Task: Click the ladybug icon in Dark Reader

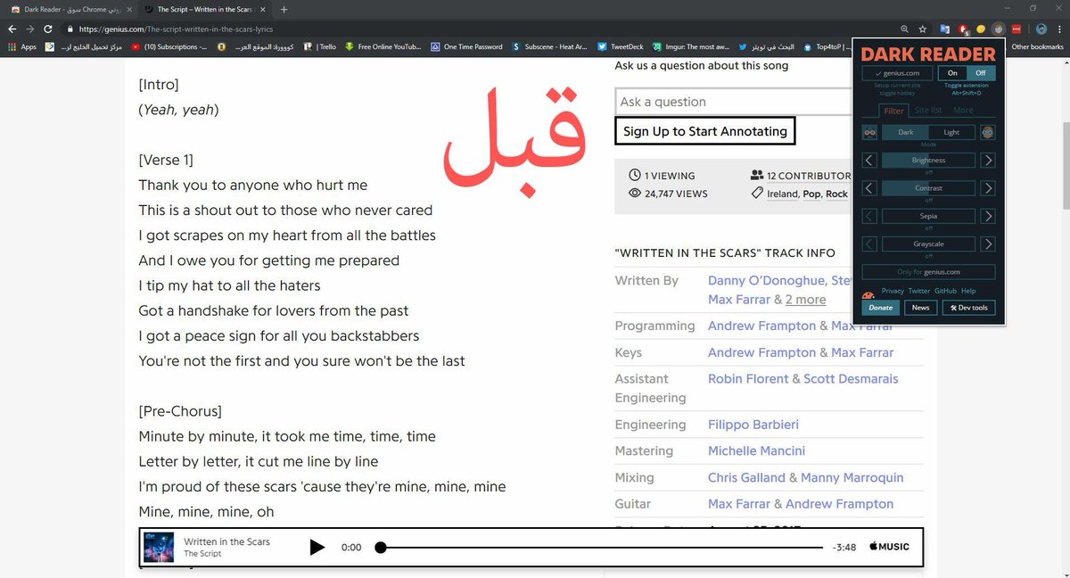Action: tap(867, 297)
